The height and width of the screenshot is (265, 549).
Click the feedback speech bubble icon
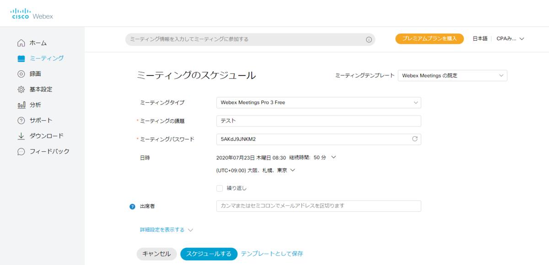21,152
